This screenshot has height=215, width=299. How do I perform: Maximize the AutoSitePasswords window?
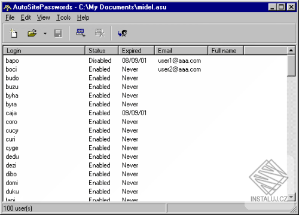(281, 7)
